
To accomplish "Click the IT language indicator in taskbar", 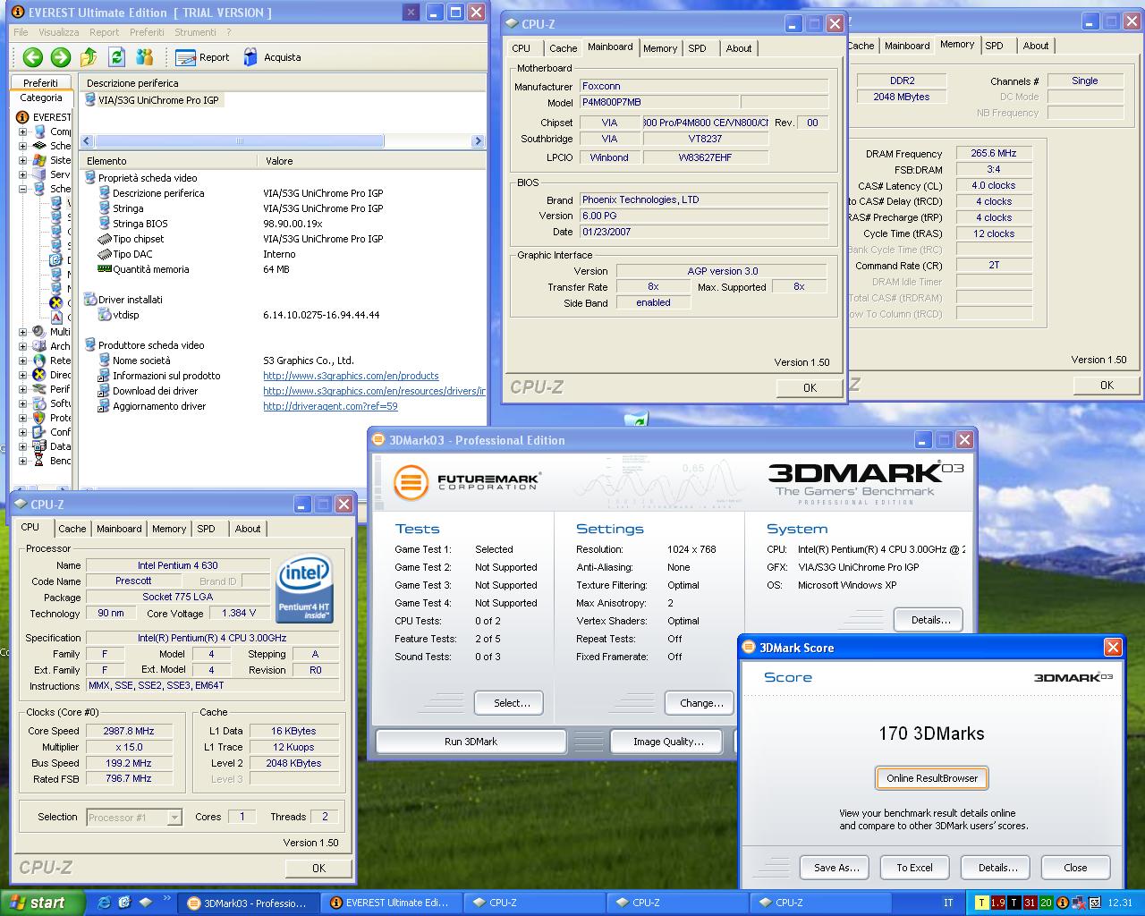I will (x=948, y=903).
